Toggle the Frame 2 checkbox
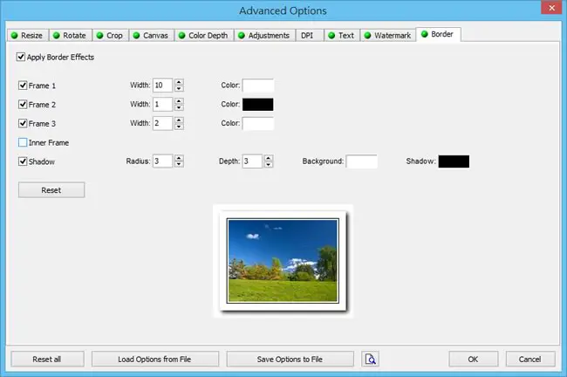This screenshot has width=567, height=377. tap(23, 104)
